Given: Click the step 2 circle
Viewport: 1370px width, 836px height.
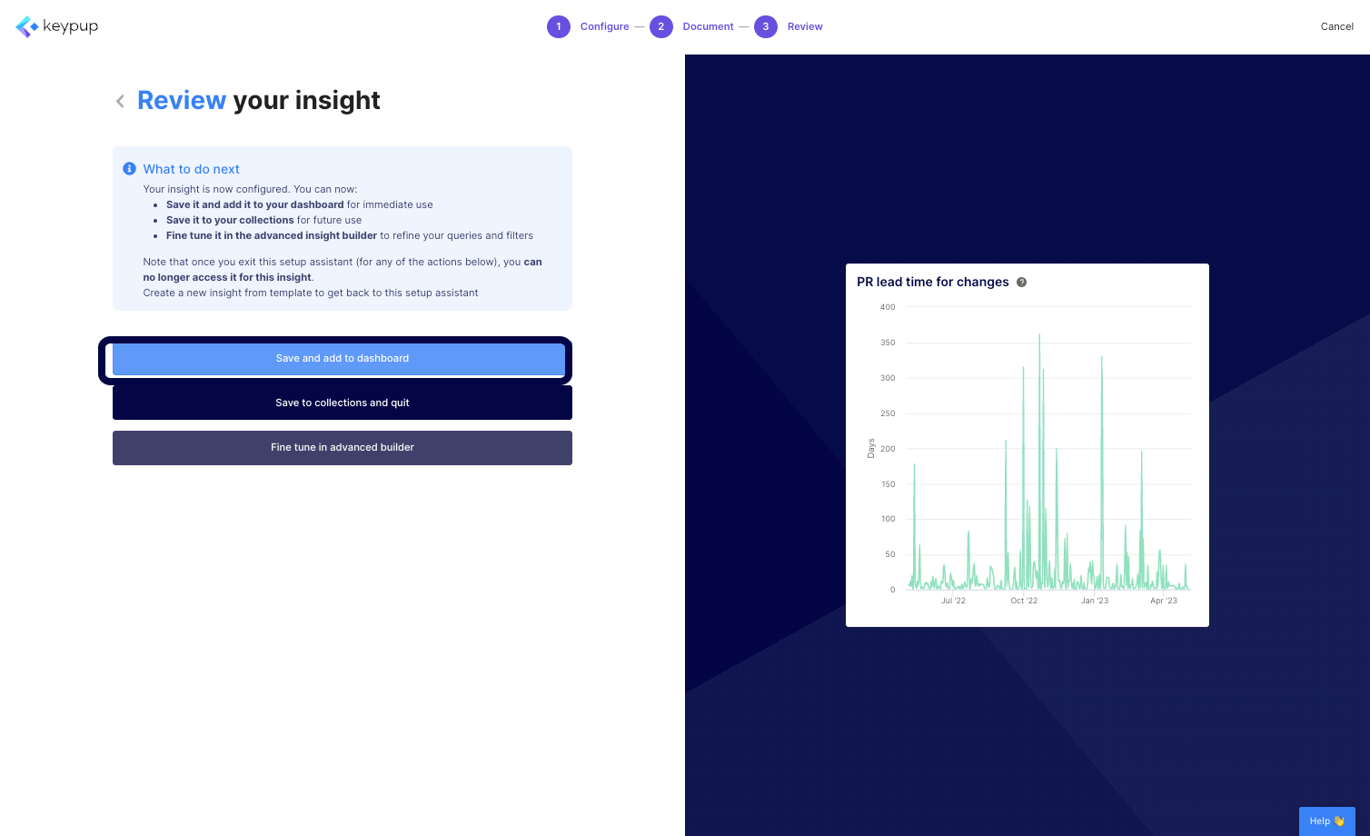Looking at the screenshot, I should click(x=660, y=26).
